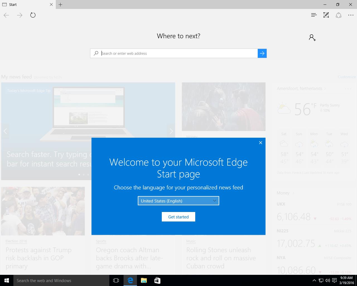Open NYA NYSE Composite quote

click(314, 265)
